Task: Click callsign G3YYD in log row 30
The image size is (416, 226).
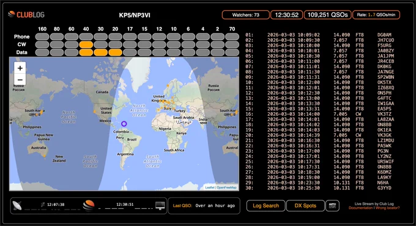Action: pyautogui.click(x=384, y=188)
